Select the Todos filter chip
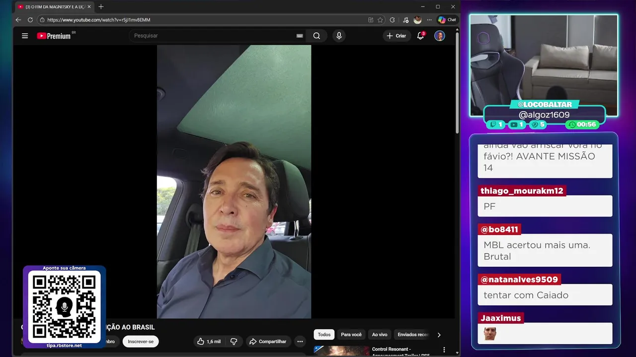 click(324, 335)
